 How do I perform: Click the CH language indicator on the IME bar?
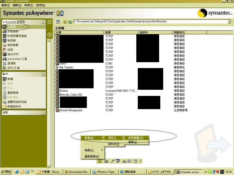99,161
